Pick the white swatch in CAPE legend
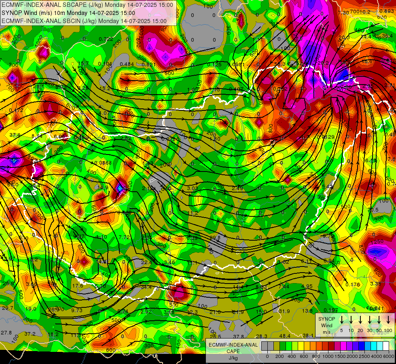 coord(386,346)
